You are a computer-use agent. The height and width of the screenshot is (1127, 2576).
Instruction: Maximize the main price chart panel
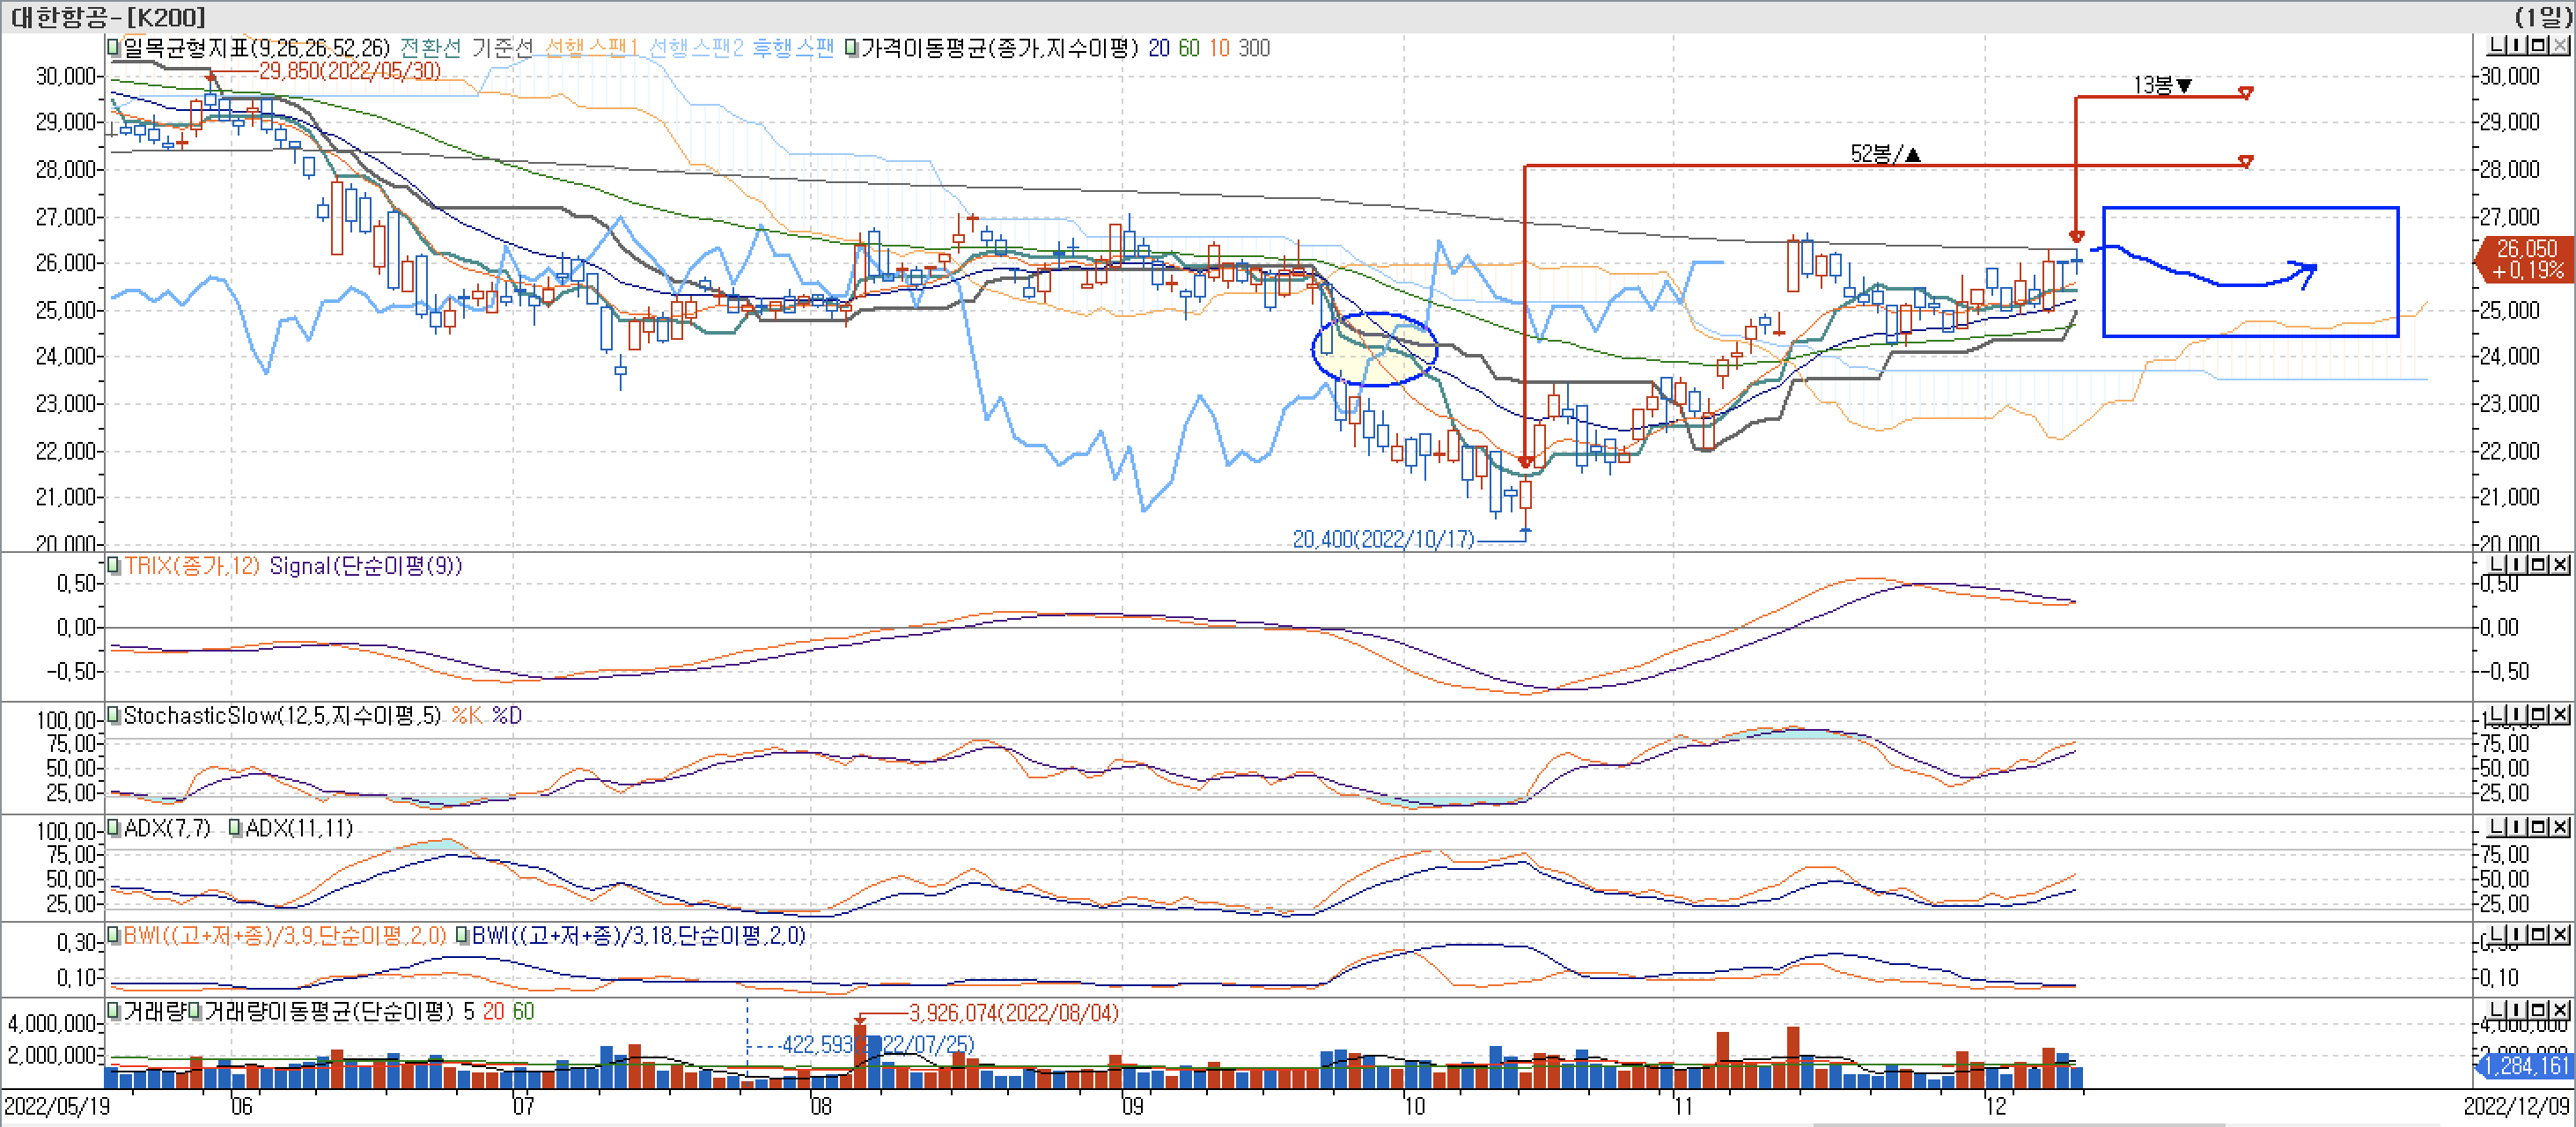click(2538, 45)
